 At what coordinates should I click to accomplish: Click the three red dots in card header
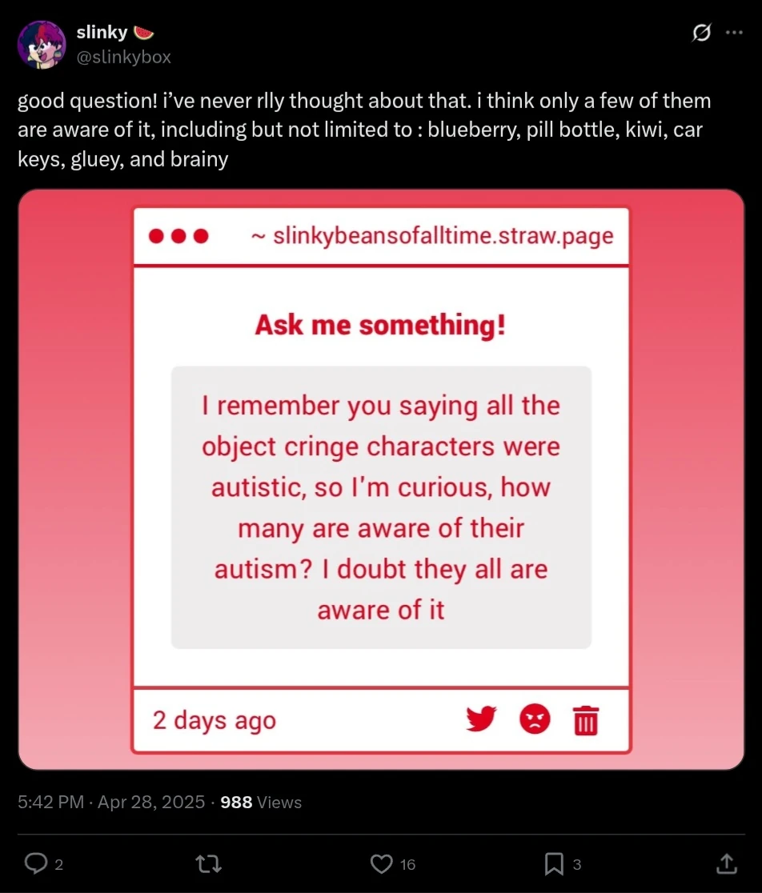coord(179,237)
